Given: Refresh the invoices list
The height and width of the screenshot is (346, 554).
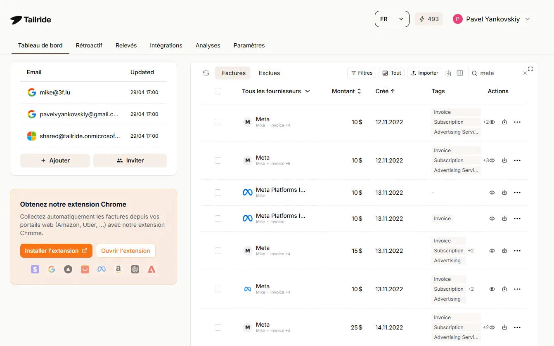Looking at the screenshot, I should [206, 73].
